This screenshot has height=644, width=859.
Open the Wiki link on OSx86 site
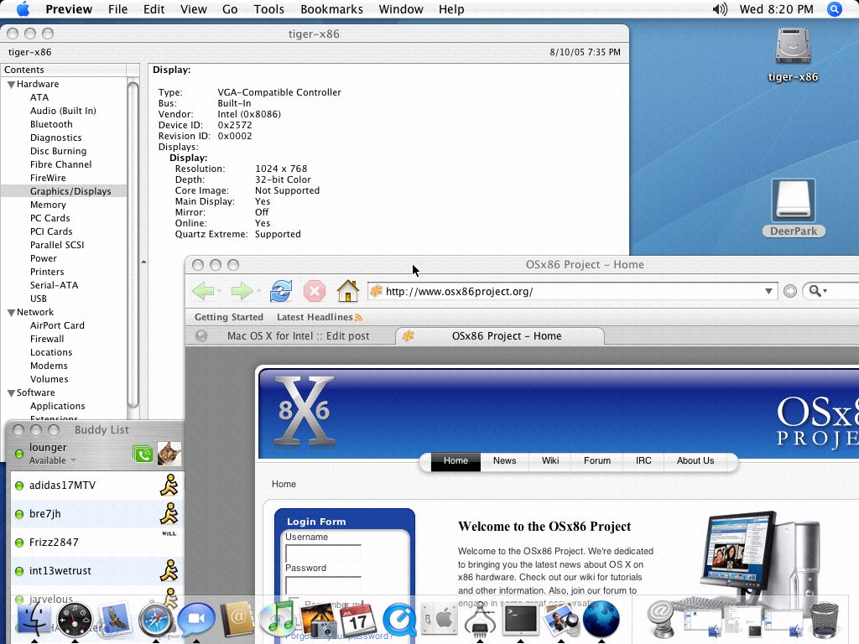click(x=550, y=461)
